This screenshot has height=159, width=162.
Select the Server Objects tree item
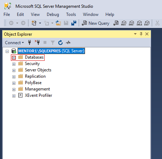(38, 70)
